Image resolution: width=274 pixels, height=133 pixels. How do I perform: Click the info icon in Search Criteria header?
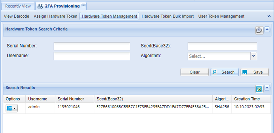point(259,30)
